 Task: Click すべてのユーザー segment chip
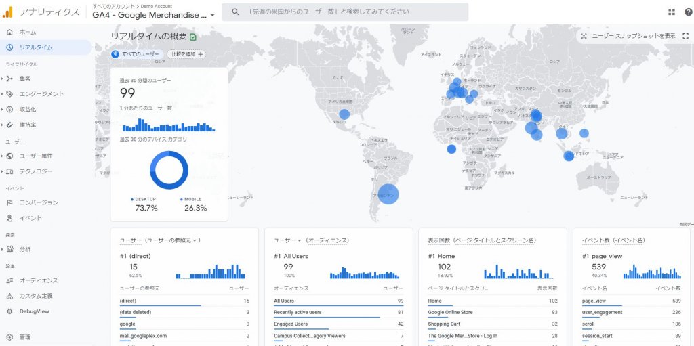click(x=137, y=54)
